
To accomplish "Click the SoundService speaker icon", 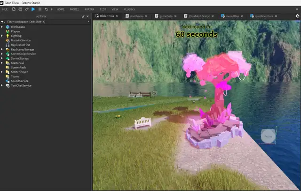I will [8, 81].
